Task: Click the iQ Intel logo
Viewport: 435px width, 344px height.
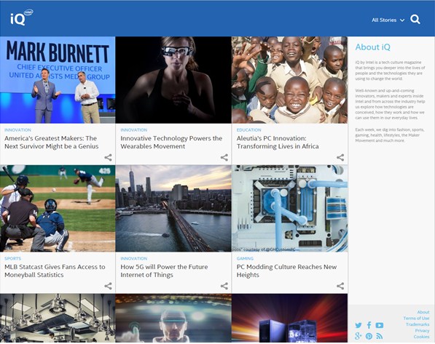Action: 22,17
